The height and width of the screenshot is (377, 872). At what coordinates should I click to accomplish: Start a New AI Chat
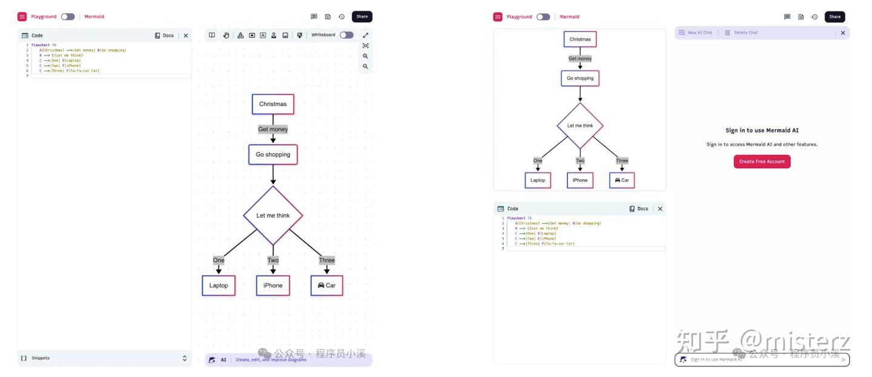pos(696,33)
